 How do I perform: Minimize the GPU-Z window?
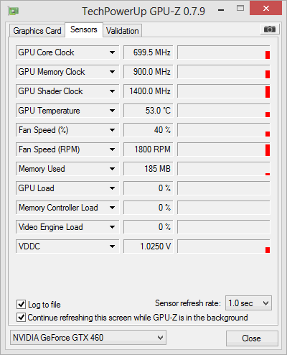click(x=221, y=10)
